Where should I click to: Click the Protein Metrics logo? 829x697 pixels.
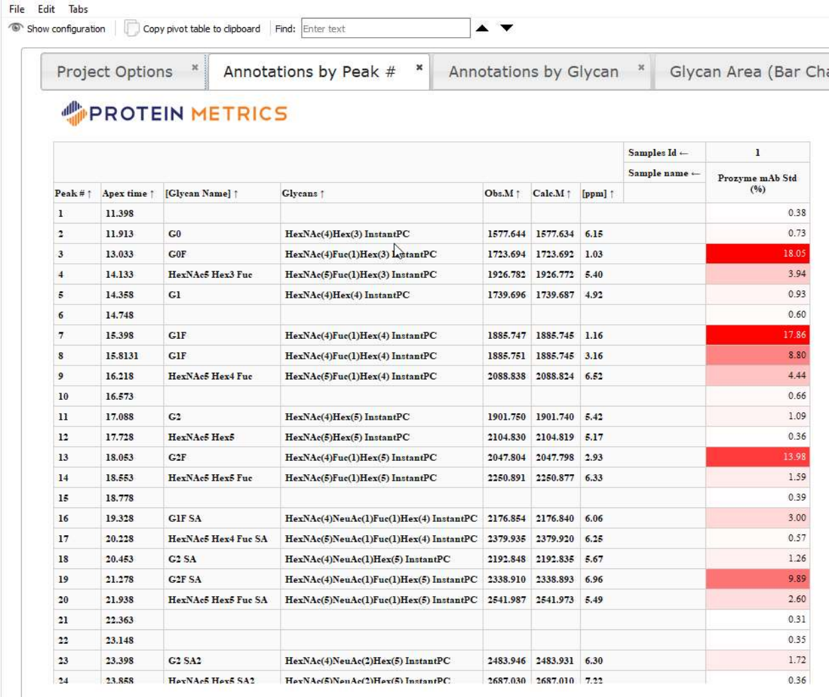pyautogui.click(x=174, y=113)
